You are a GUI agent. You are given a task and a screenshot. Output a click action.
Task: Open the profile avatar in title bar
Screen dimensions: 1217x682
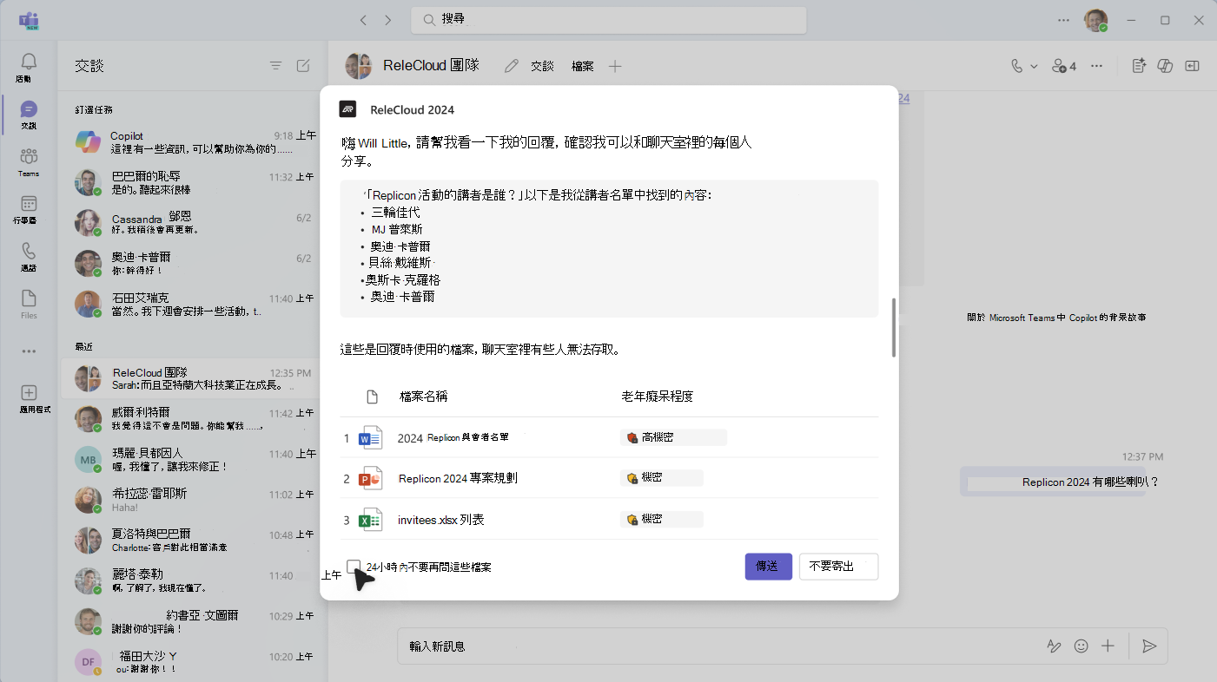click(1095, 20)
